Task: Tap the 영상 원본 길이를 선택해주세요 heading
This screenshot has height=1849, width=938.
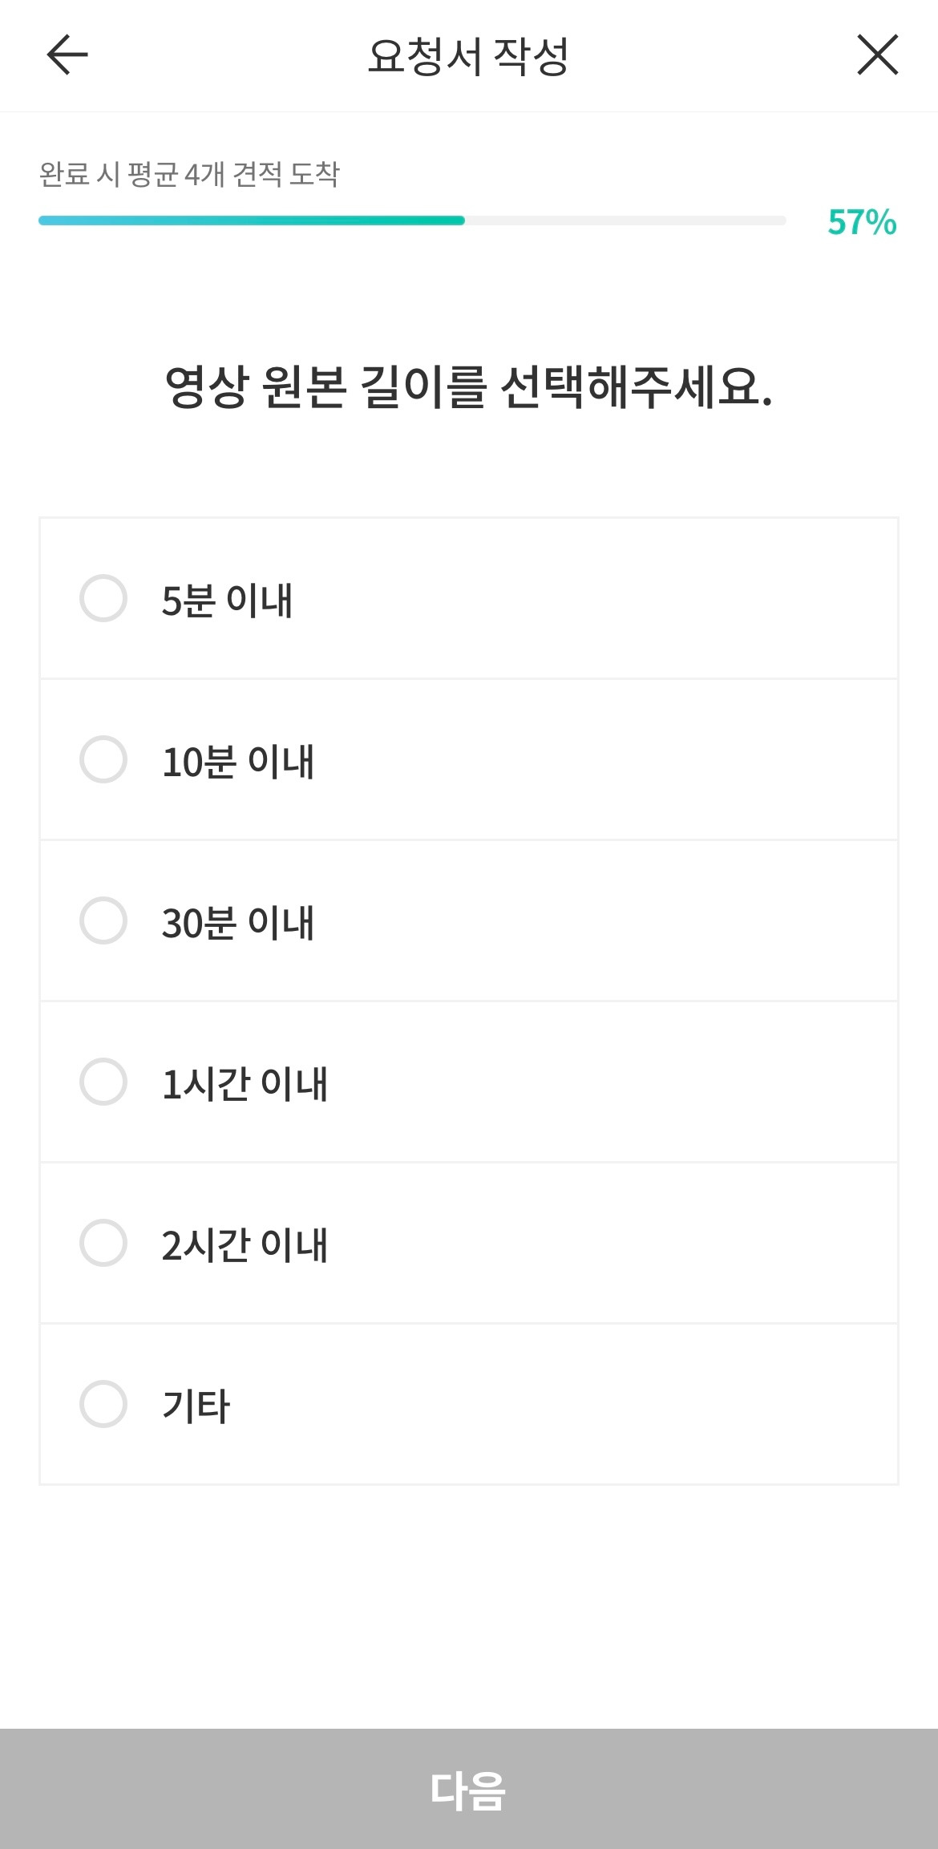Action: 468,387
